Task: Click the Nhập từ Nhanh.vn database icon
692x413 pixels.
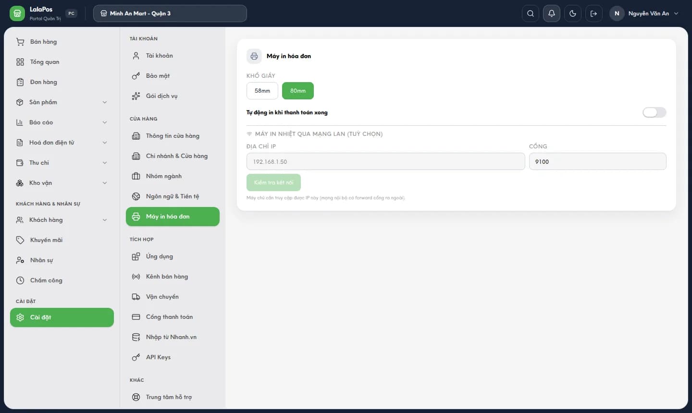Action: [x=136, y=337]
